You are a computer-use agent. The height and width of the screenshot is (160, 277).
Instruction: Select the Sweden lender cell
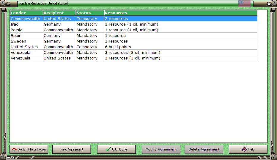26,41
